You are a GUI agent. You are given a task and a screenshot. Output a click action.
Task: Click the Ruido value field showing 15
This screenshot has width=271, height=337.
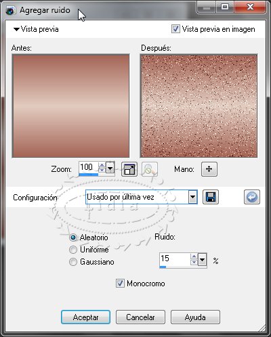pos(175,259)
